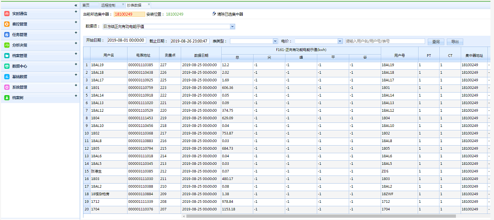Screen dimensions: 494x220
Task: Expand 分析决策 with its plus sign
Action: 76,43
